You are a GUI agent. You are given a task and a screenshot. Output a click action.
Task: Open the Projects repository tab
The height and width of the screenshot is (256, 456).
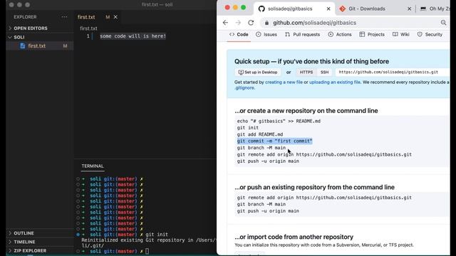click(x=372, y=35)
